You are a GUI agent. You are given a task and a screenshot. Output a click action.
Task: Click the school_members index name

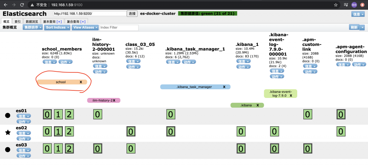(x=62, y=49)
